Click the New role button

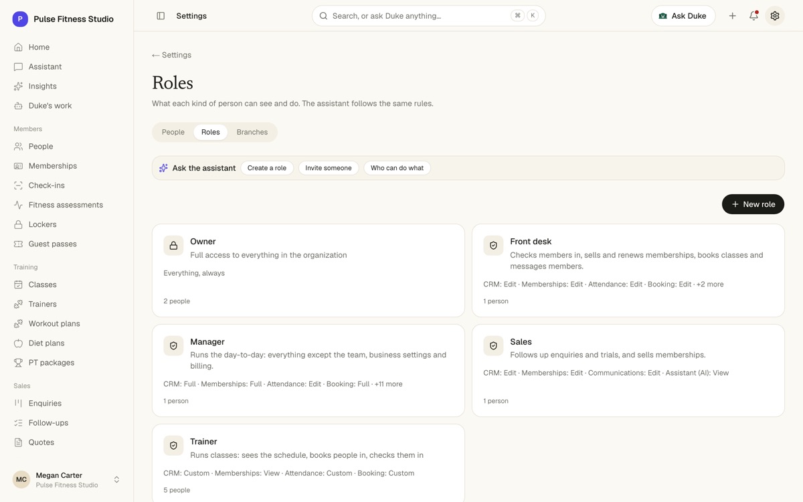click(753, 204)
